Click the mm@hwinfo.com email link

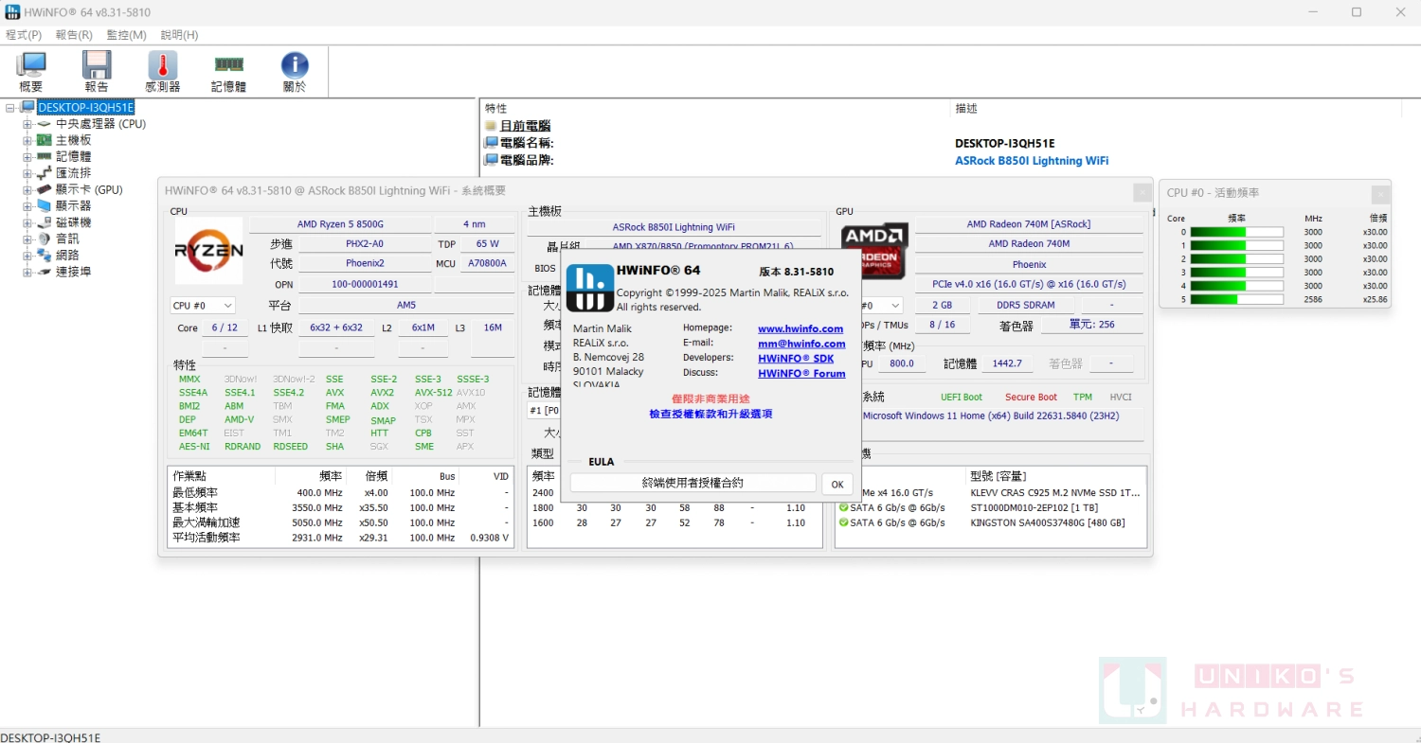click(x=801, y=344)
